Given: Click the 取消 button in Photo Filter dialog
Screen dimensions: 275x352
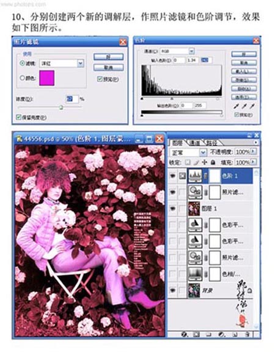Looking at the screenshot, I should 109,67.
